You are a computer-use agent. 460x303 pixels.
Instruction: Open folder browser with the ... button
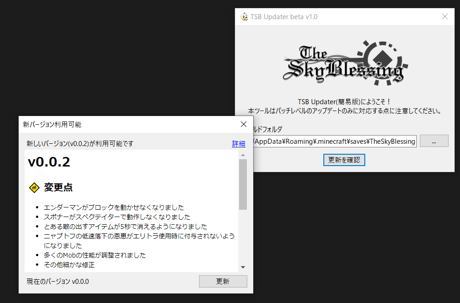click(x=434, y=141)
